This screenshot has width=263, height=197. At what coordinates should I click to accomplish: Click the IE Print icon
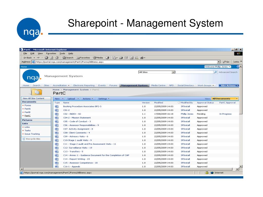121,58
